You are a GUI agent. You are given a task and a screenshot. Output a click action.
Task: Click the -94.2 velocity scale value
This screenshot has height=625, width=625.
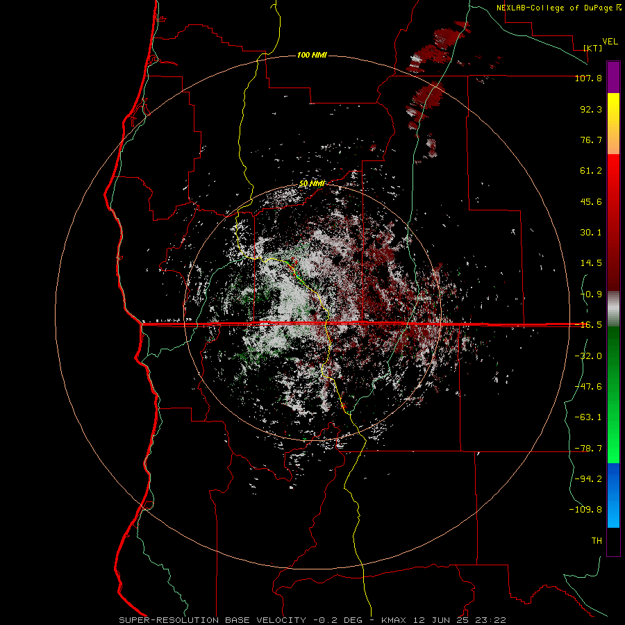click(588, 479)
